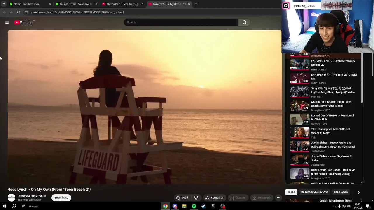Screen dimensions: 374x210
Task: Play Stray Kids Red Lights video
Action: 324,92
